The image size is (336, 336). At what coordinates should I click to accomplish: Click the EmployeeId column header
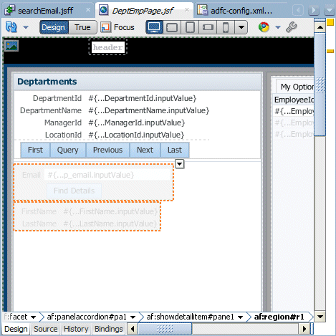[x=294, y=100]
